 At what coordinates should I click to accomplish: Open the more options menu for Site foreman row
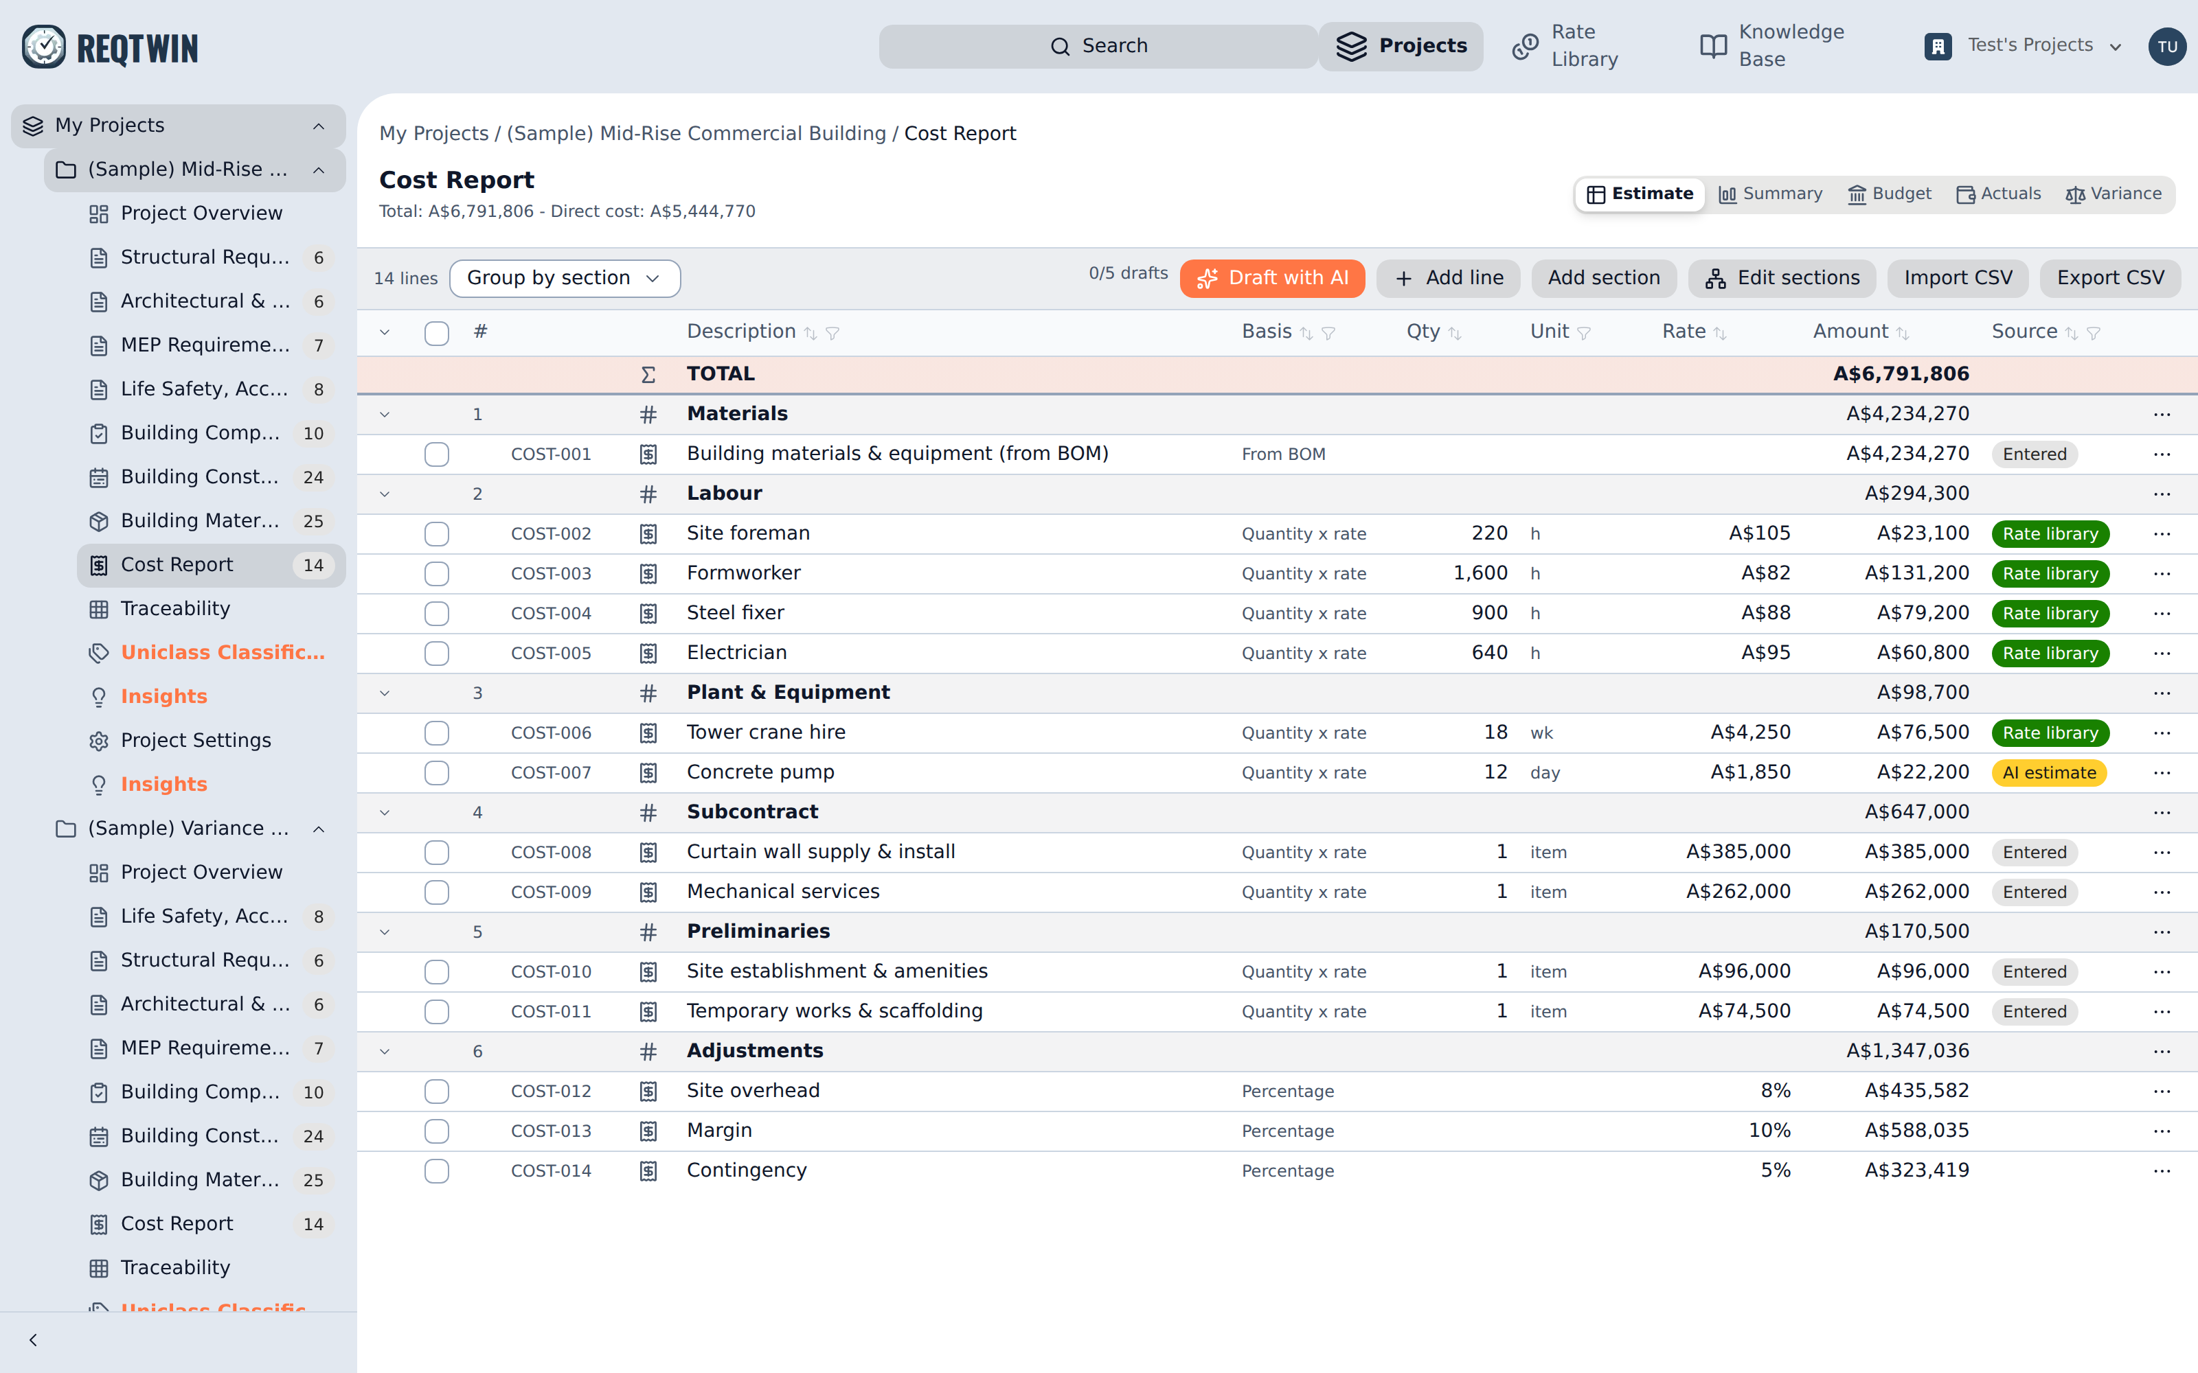coord(2162,534)
